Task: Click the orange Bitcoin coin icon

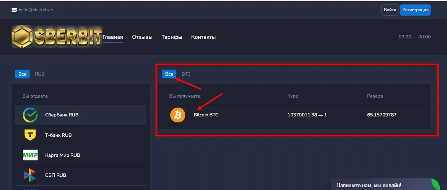Action: click(178, 115)
